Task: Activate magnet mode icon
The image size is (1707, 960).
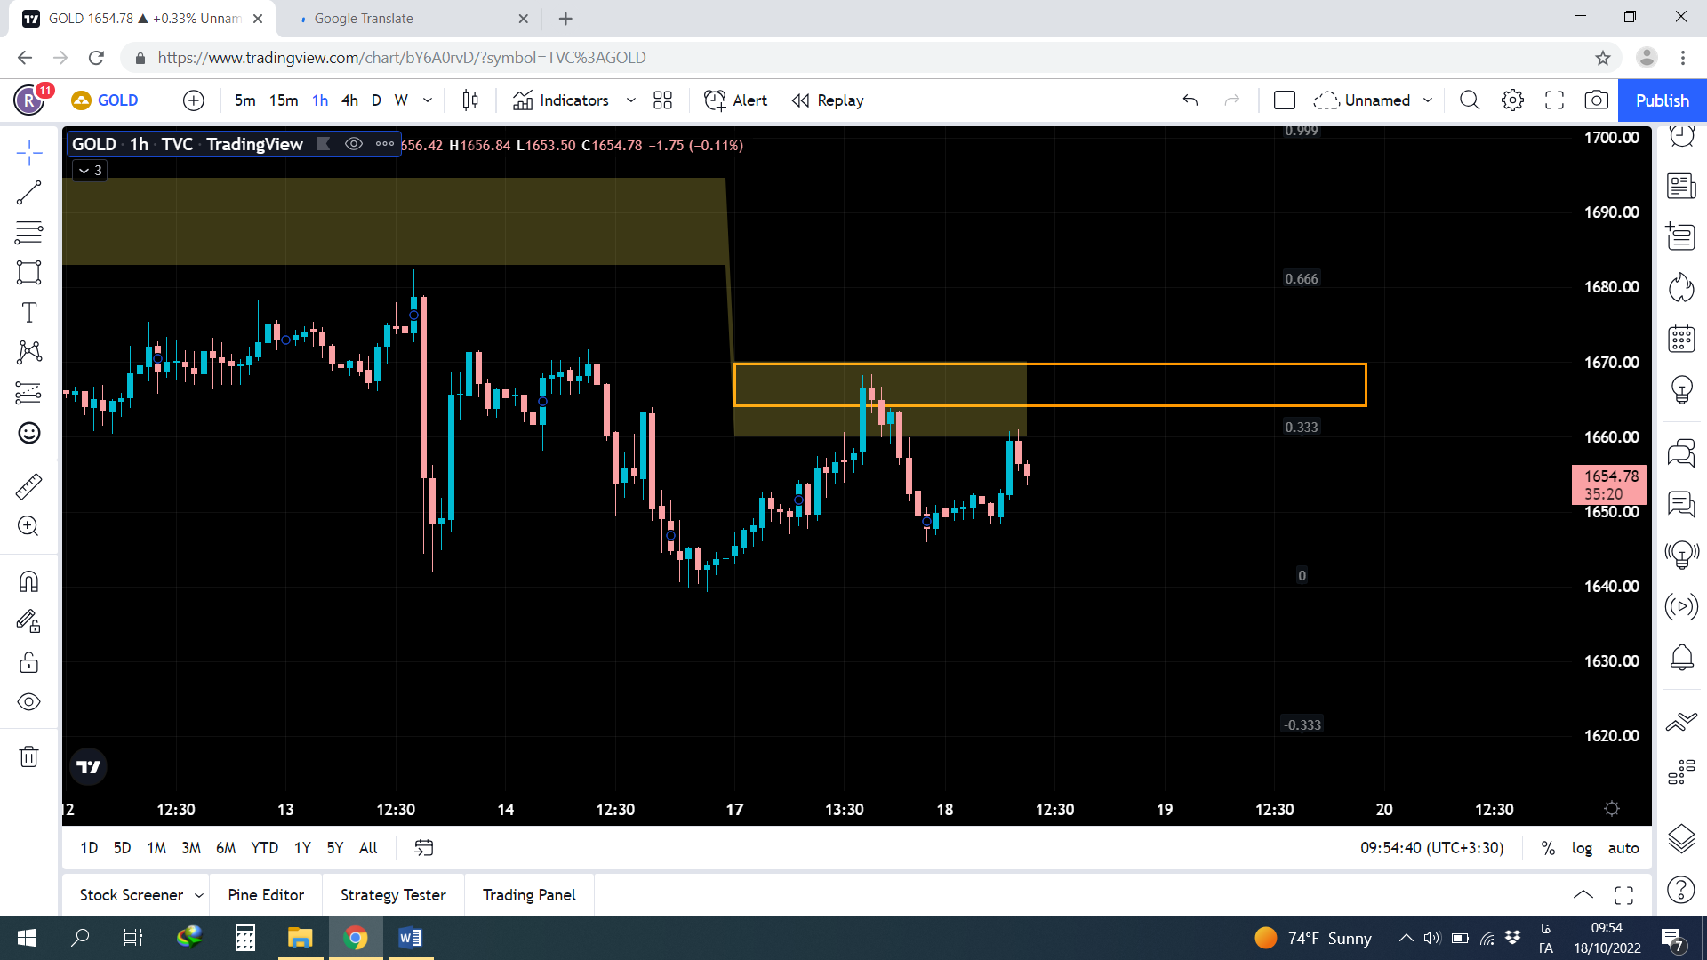Action: 28,581
